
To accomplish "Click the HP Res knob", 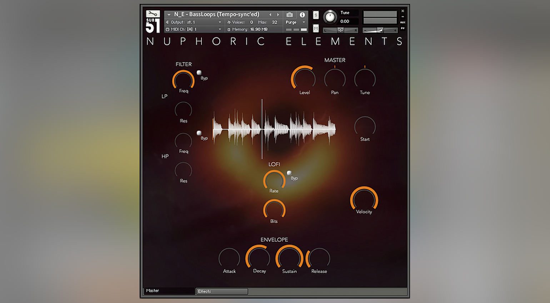I will coord(183,170).
